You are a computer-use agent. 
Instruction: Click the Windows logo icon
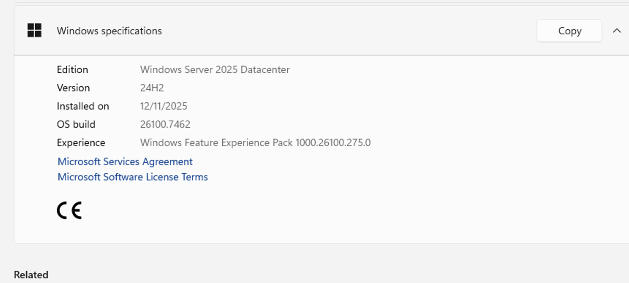click(34, 31)
